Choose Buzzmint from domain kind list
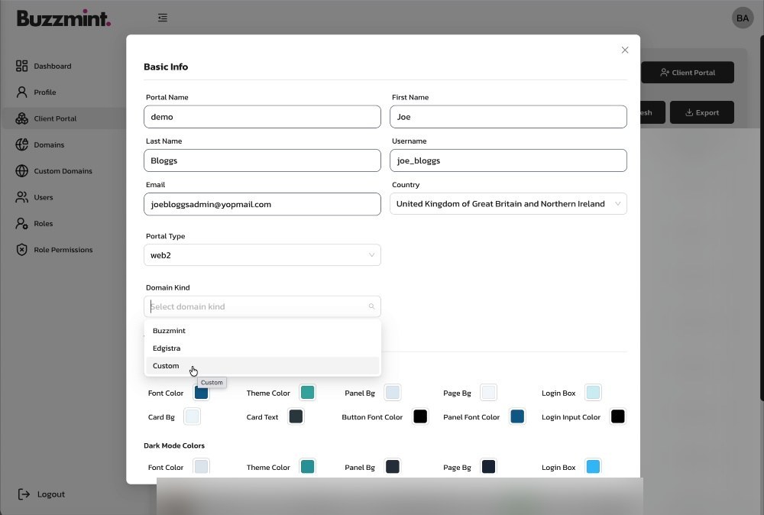 tap(262, 331)
